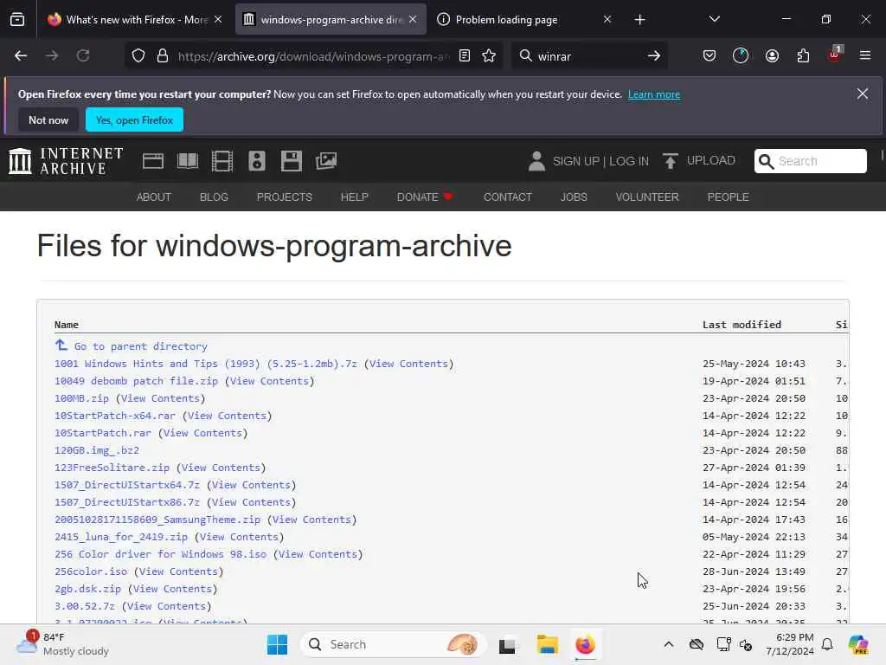886x665 pixels.
Task: Open File Explorer from taskbar
Action: coord(547,644)
